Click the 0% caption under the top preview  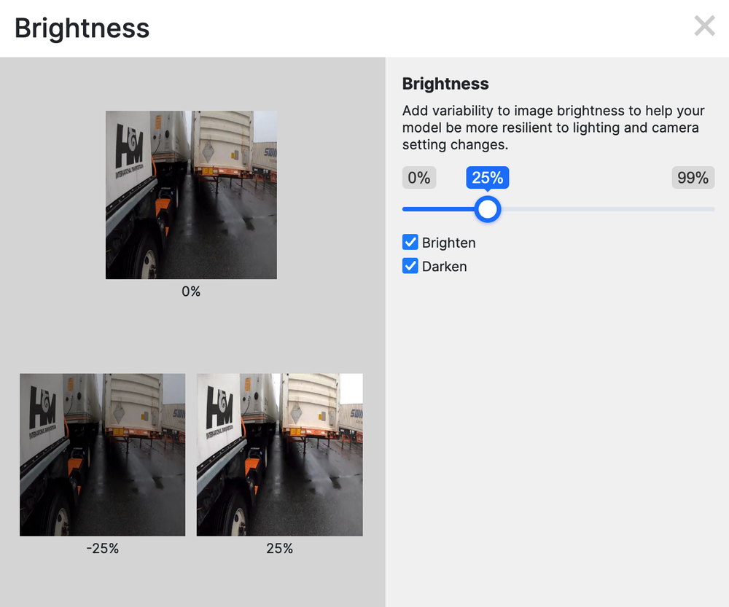pyautogui.click(x=191, y=291)
